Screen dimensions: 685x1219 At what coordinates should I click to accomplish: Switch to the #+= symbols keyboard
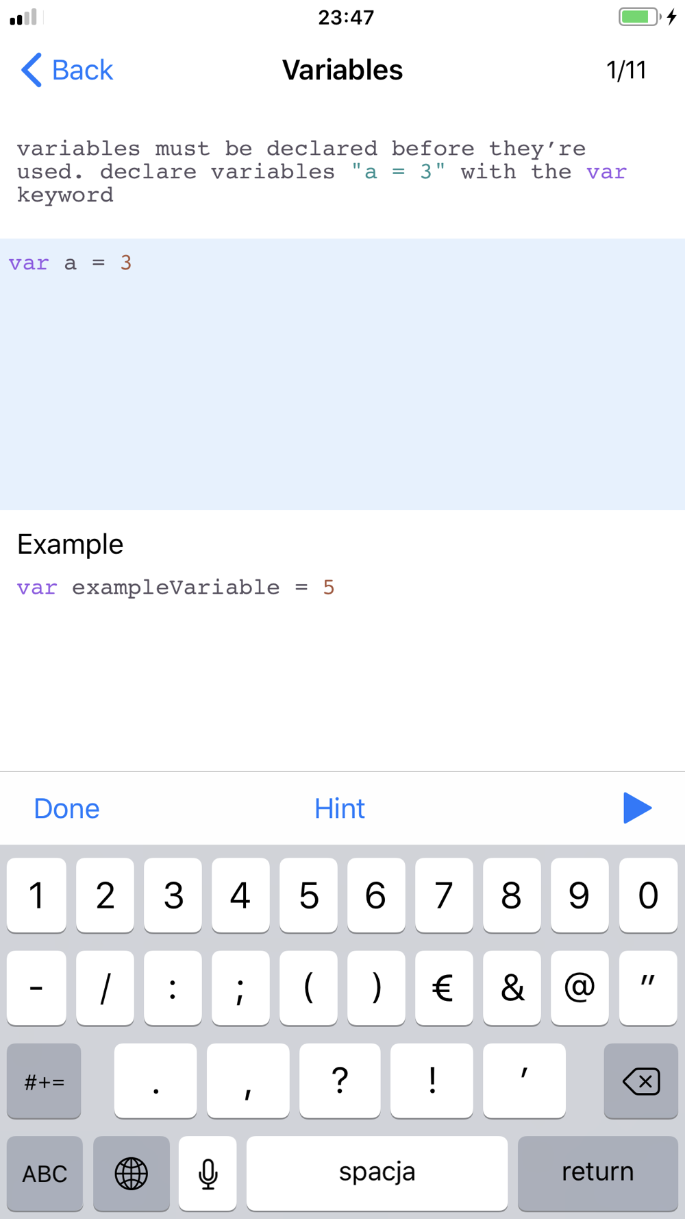pos(44,1081)
